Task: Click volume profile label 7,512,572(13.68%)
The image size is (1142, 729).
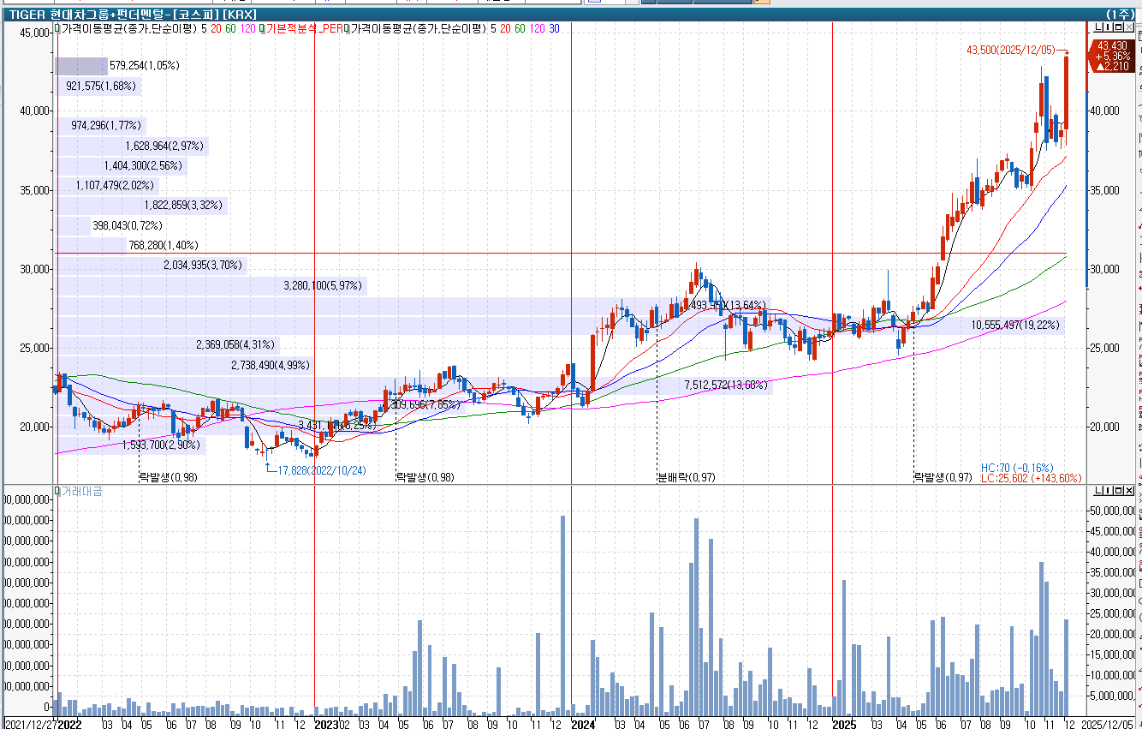Action: tap(726, 385)
